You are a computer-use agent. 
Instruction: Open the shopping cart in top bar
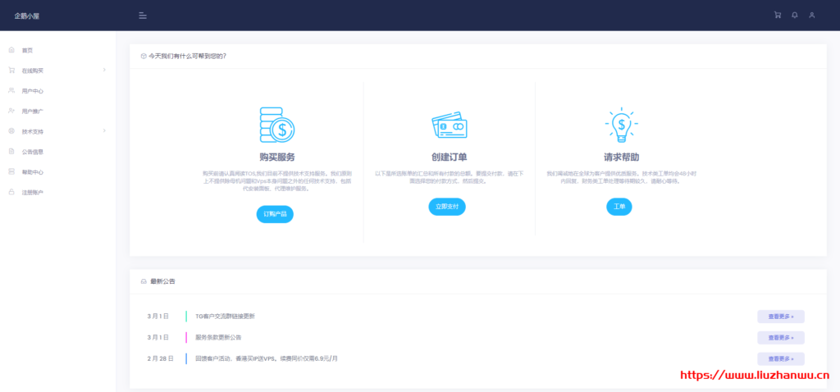point(778,16)
